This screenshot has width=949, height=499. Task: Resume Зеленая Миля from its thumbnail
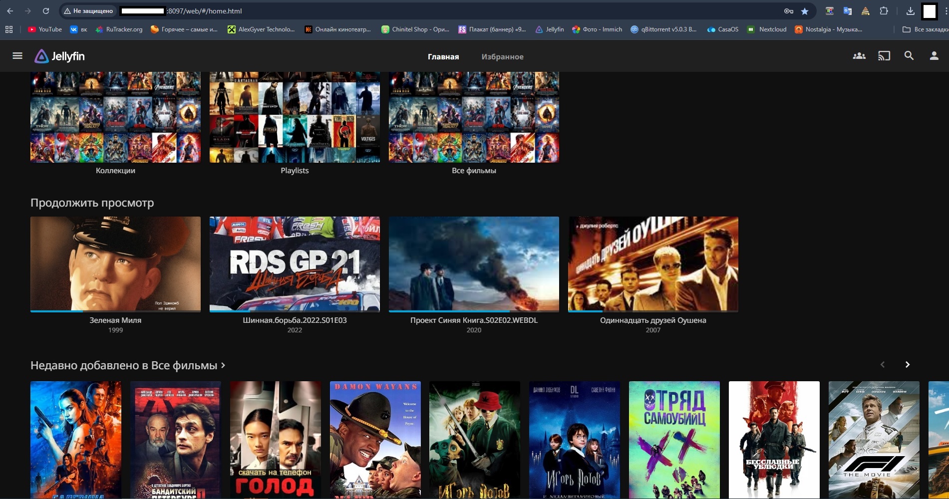click(x=115, y=263)
